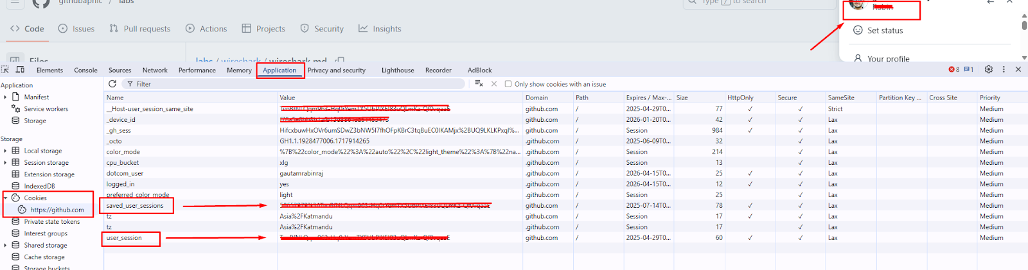Image resolution: width=1028 pixels, height=270 pixels.
Task: Open the DevTools three-dot menu
Action: 1004,69
